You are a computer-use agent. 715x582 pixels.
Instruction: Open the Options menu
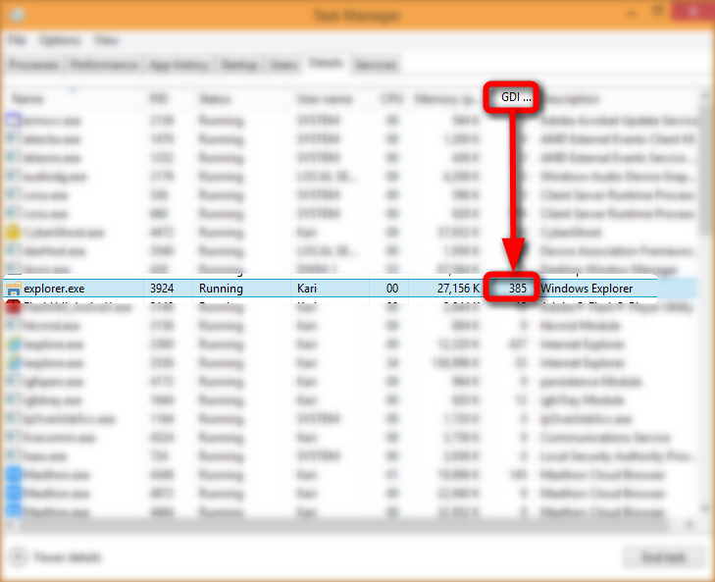[60, 40]
